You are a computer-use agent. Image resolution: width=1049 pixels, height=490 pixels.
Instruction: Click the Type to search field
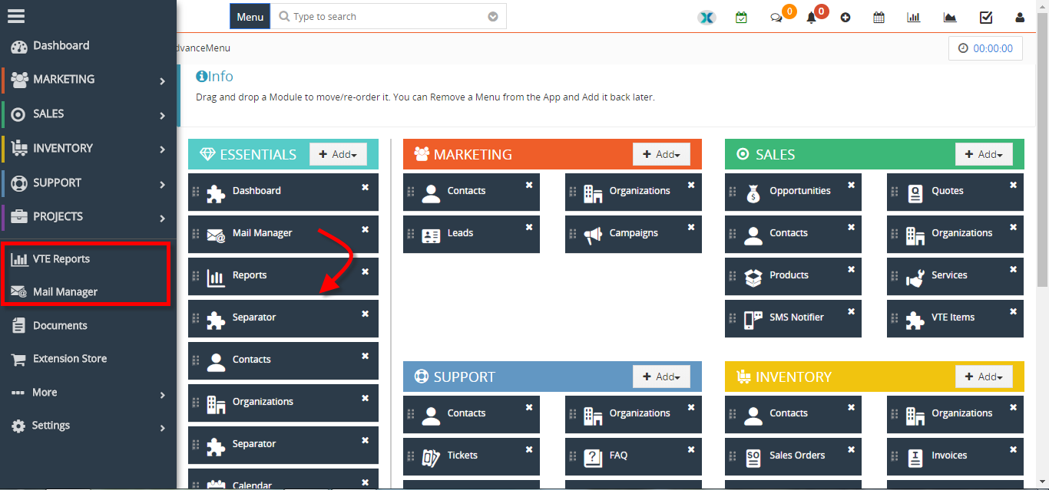click(x=389, y=17)
